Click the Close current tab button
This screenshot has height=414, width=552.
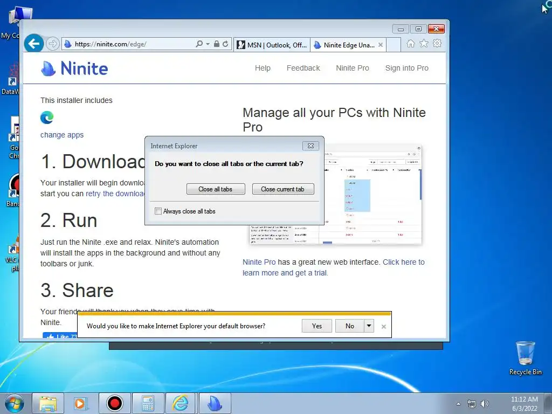(x=282, y=189)
